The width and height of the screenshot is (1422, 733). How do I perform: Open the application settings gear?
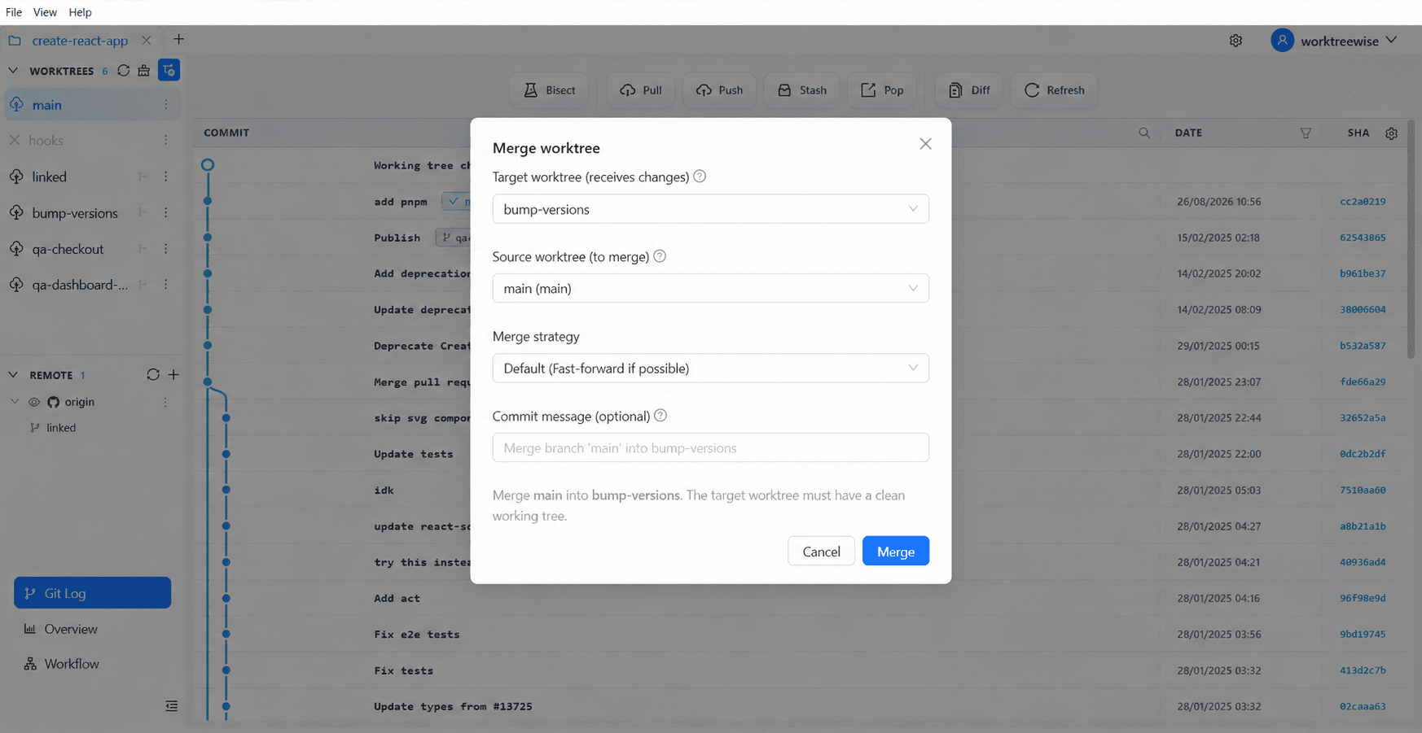coord(1235,41)
